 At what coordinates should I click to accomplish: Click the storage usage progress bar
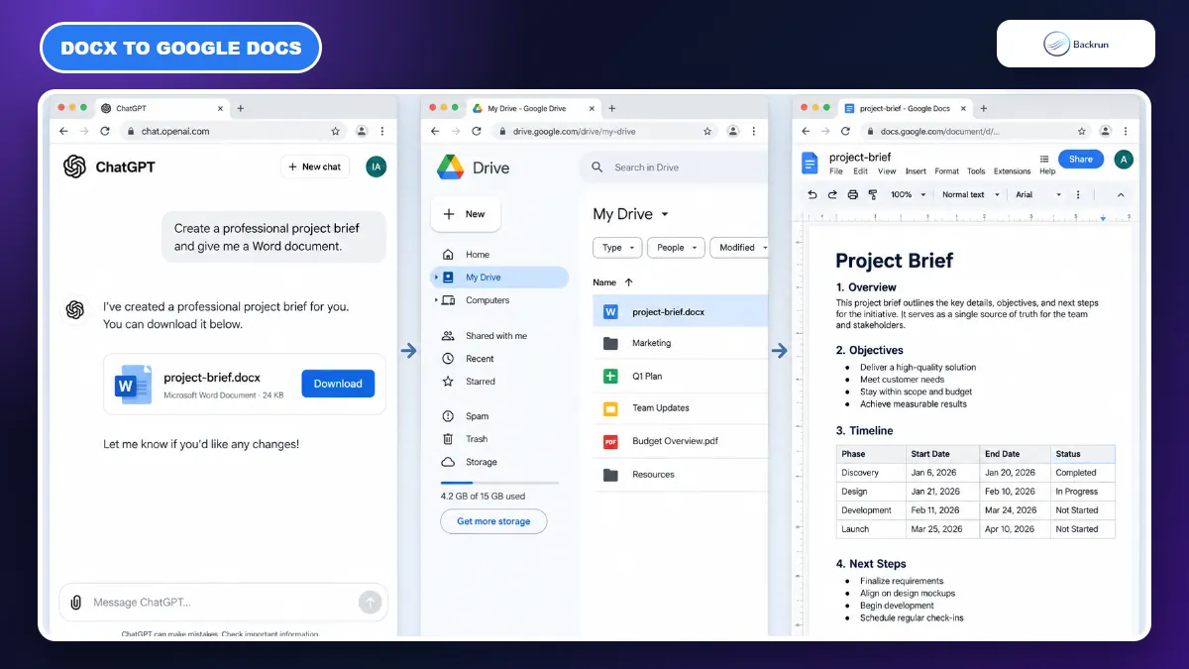click(x=499, y=483)
